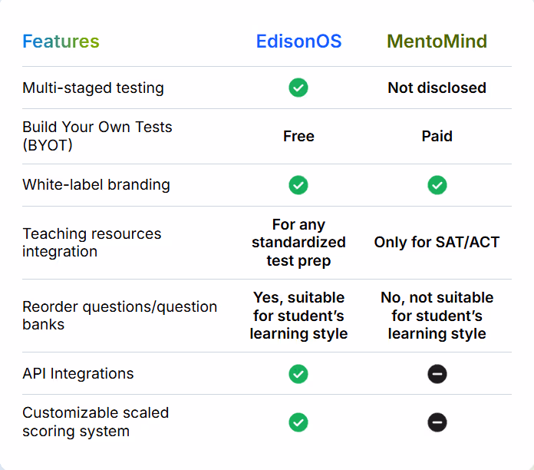This screenshot has height=470, width=534.
Task: Click EdisonOS checkmark in White-label branding row
Action: pyautogui.click(x=298, y=185)
